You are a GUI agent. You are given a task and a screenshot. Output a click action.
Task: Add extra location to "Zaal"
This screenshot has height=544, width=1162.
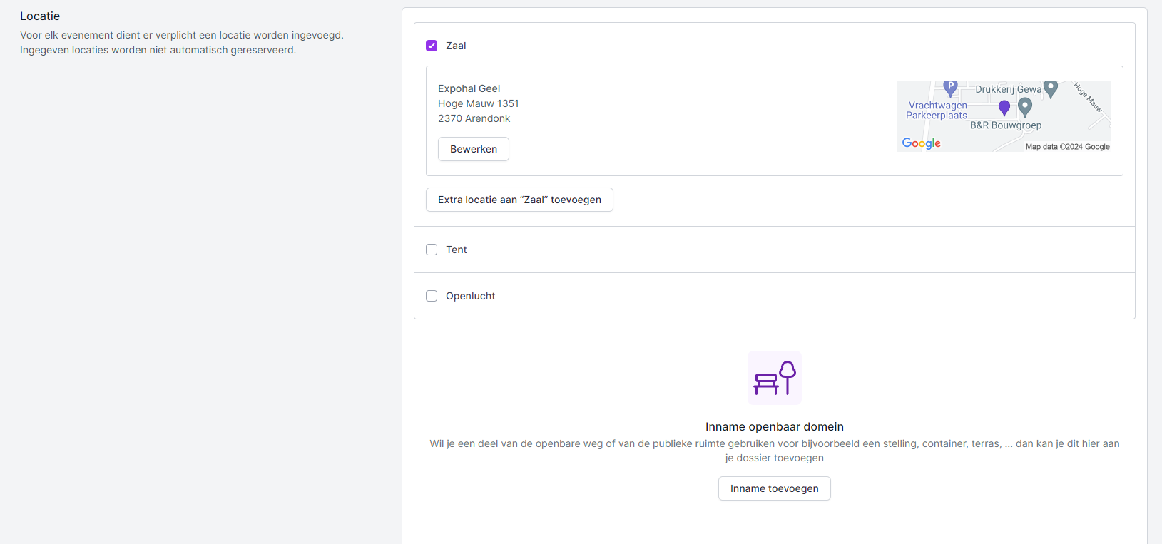pyautogui.click(x=519, y=200)
